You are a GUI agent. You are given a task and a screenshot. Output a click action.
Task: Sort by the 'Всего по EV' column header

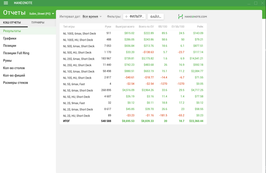pos(146,27)
